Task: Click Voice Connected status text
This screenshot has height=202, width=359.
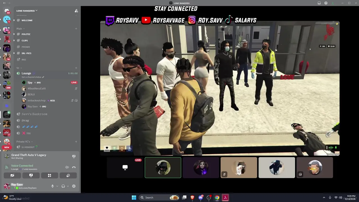Action: pyautogui.click(x=22, y=166)
